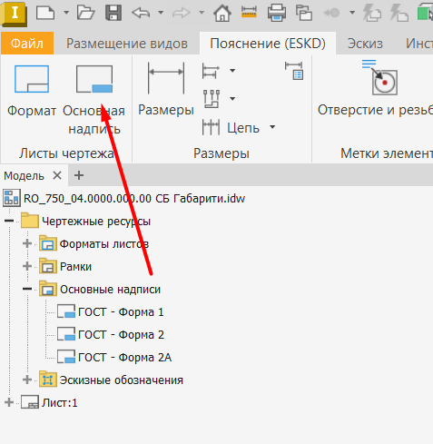
Task: Click the Save diskette icon in quick access
Action: point(113,13)
